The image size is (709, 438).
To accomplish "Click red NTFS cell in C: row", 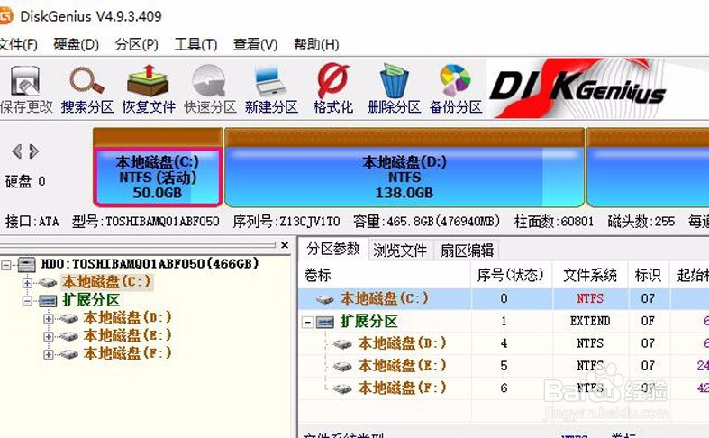I will 589,298.
